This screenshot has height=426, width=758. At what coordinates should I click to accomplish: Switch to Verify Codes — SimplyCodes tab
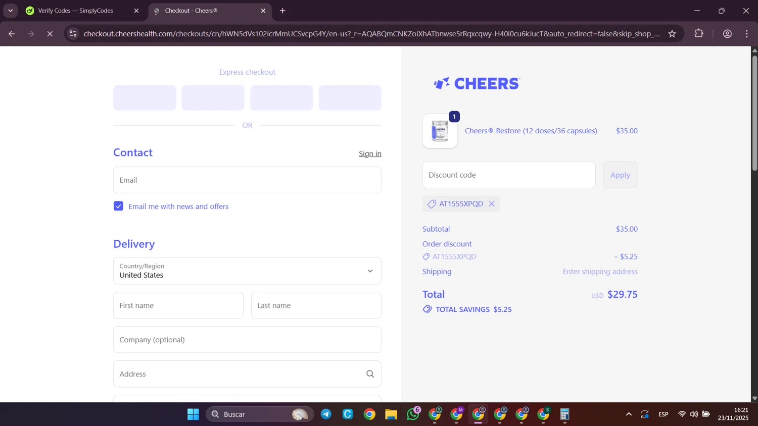click(76, 11)
